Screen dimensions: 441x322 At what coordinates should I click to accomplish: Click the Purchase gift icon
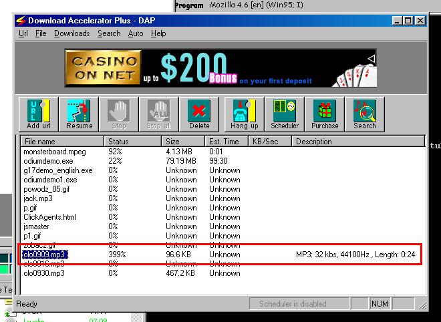click(325, 114)
